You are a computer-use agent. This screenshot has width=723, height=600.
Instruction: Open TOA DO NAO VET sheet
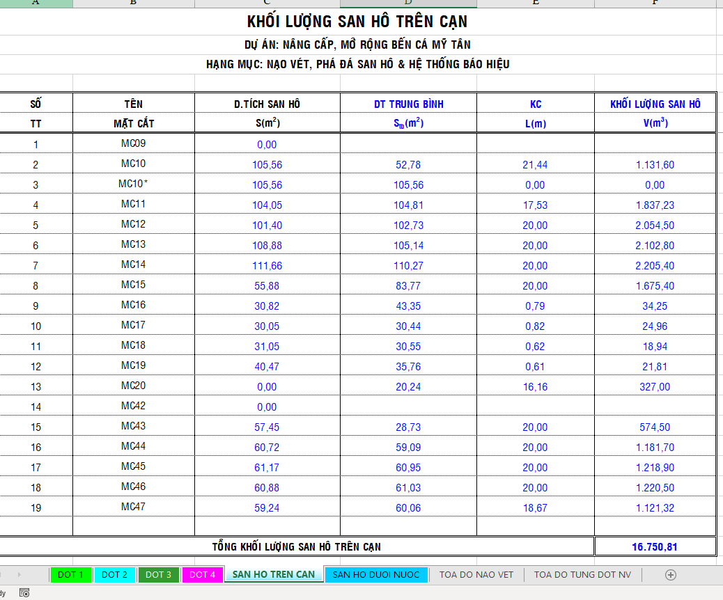coord(476,575)
